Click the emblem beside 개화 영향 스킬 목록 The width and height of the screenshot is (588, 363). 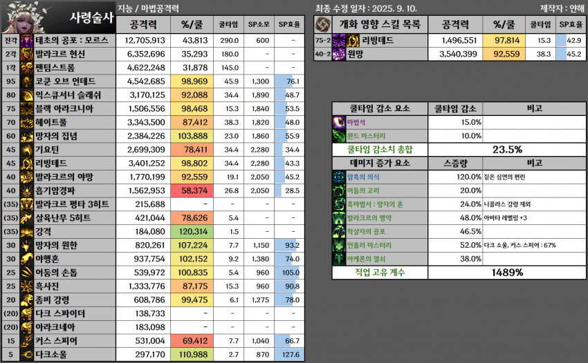323,24
